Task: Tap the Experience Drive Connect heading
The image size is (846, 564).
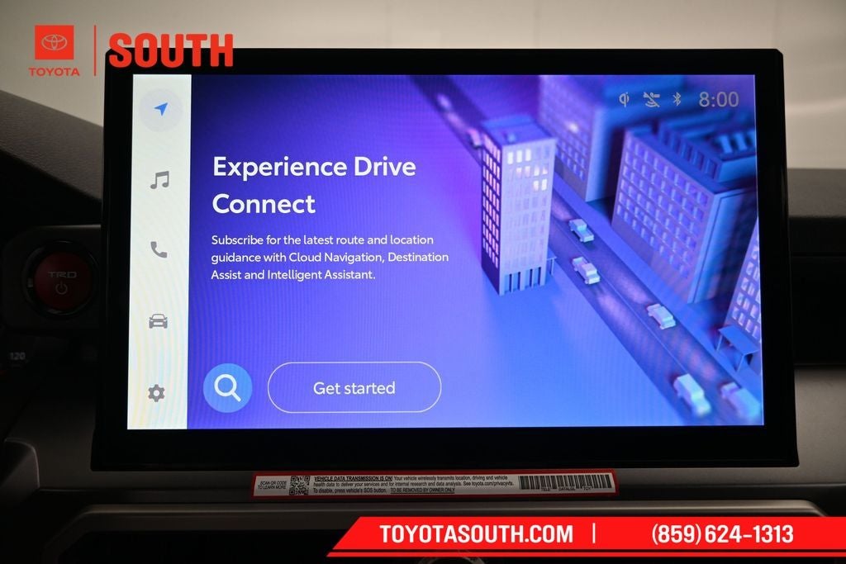Action: click(x=314, y=185)
